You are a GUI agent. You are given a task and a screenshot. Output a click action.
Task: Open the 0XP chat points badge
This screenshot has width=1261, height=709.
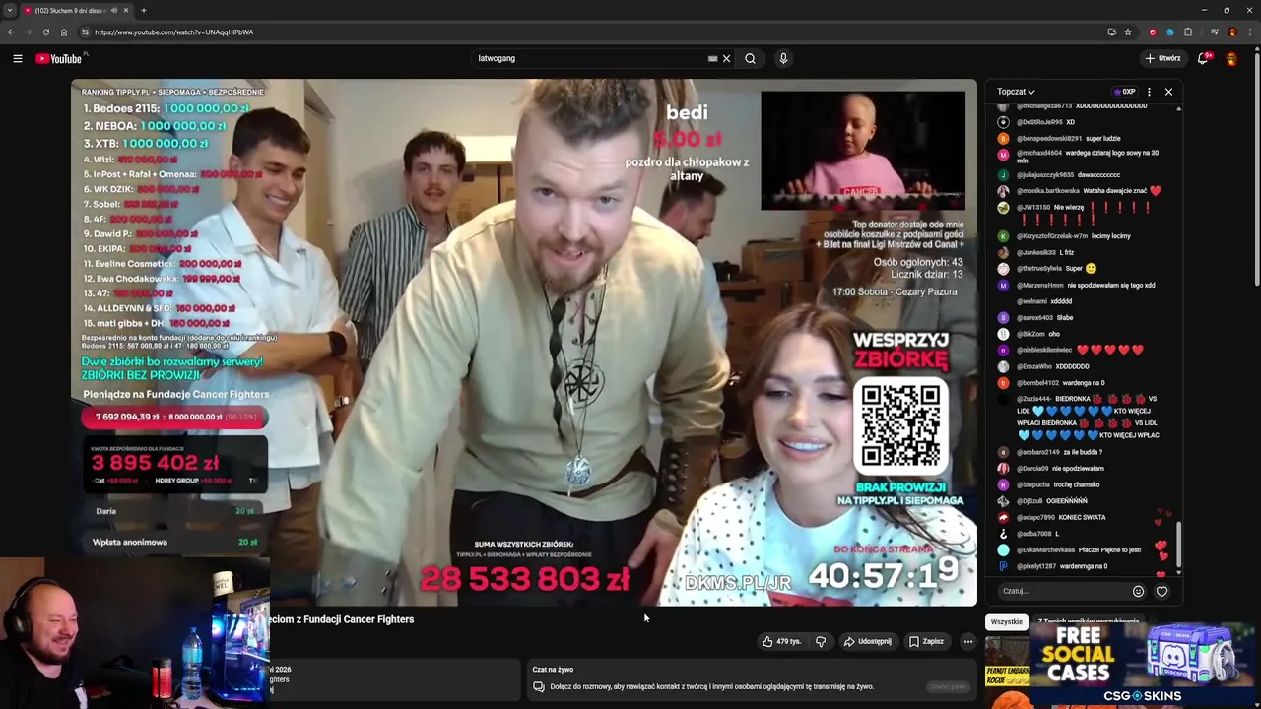(1124, 92)
